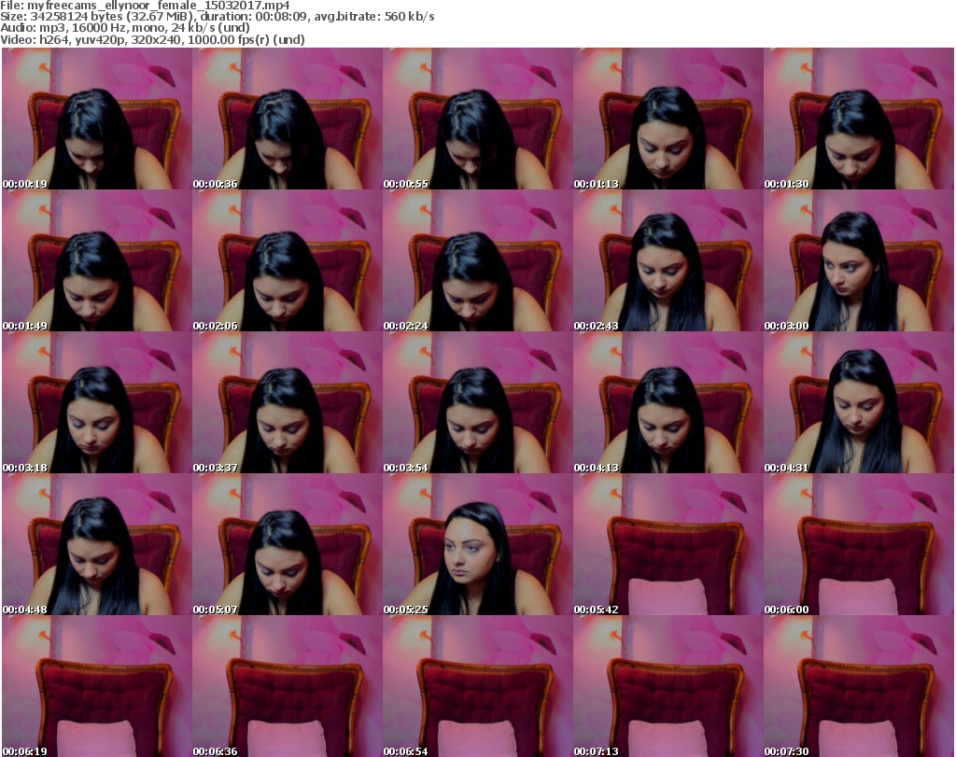Click the frame stamped 00:06:54
This screenshot has height=757, width=956.
point(477,686)
